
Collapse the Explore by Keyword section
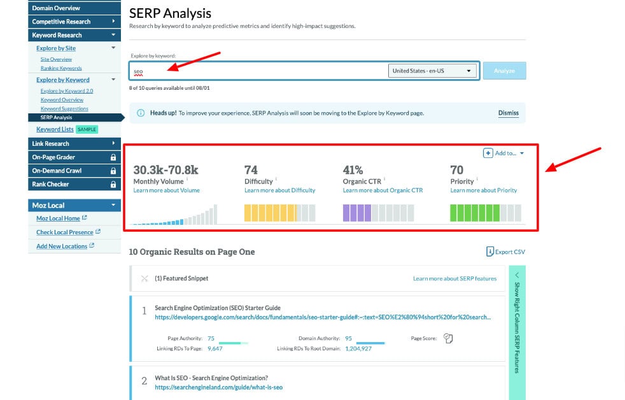point(113,80)
